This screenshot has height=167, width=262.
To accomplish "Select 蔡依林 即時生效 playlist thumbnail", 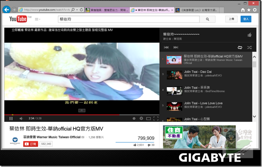I will pos(174,60).
